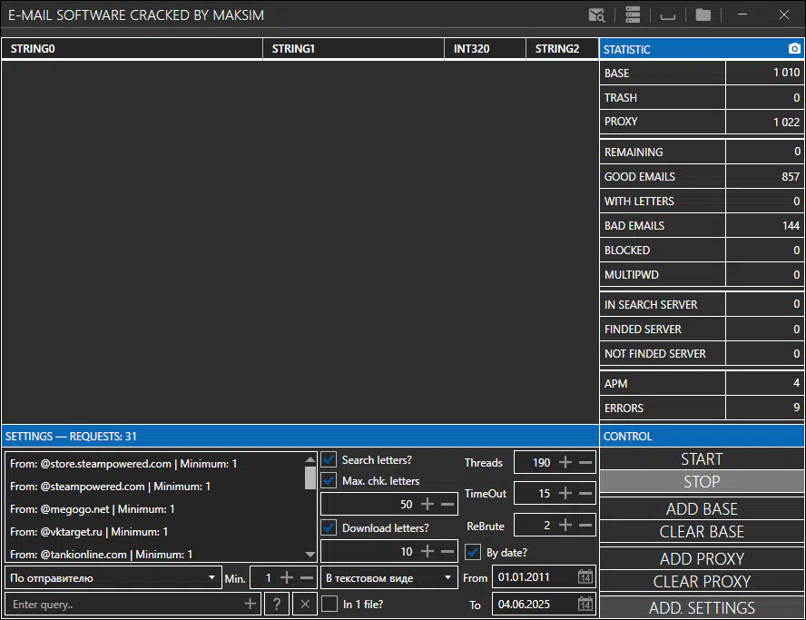Add the query with the plus icon
Viewport: 806px width, 620px height.
pyautogui.click(x=251, y=604)
